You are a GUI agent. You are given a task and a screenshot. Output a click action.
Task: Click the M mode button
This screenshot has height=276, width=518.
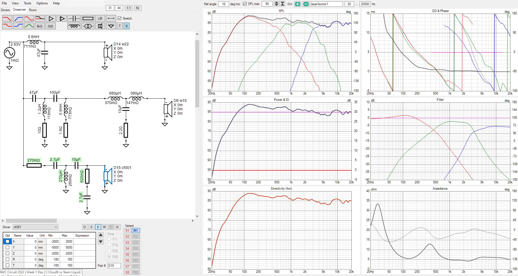click(104, 227)
